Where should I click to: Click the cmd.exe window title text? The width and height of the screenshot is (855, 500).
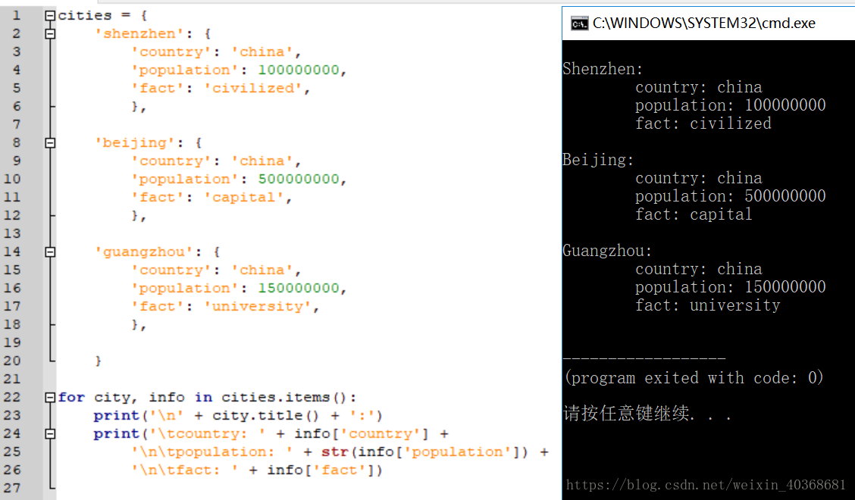pyautogui.click(x=704, y=23)
